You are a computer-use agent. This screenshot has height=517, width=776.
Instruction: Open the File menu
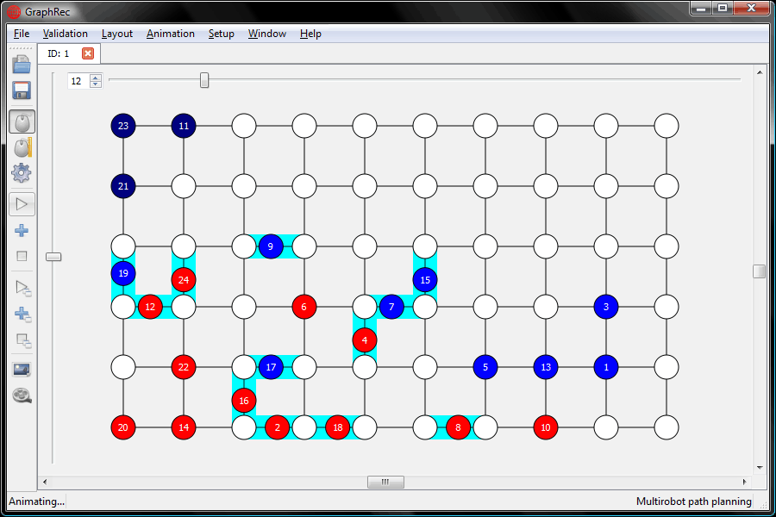[x=22, y=34]
